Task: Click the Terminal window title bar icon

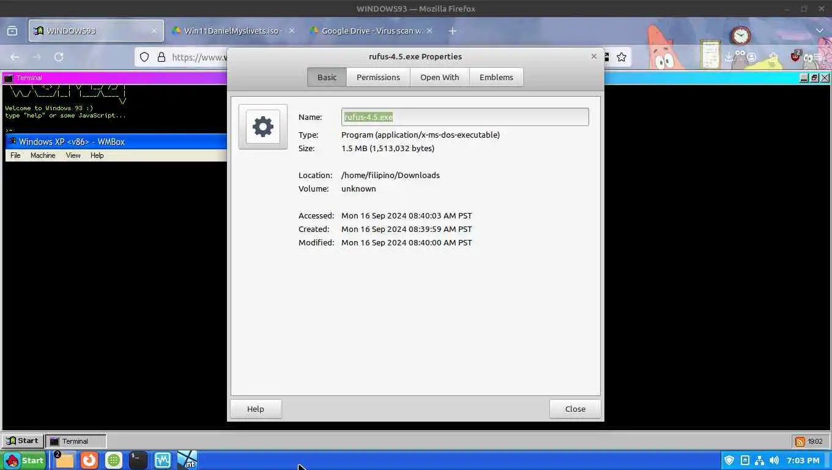Action: [x=9, y=78]
